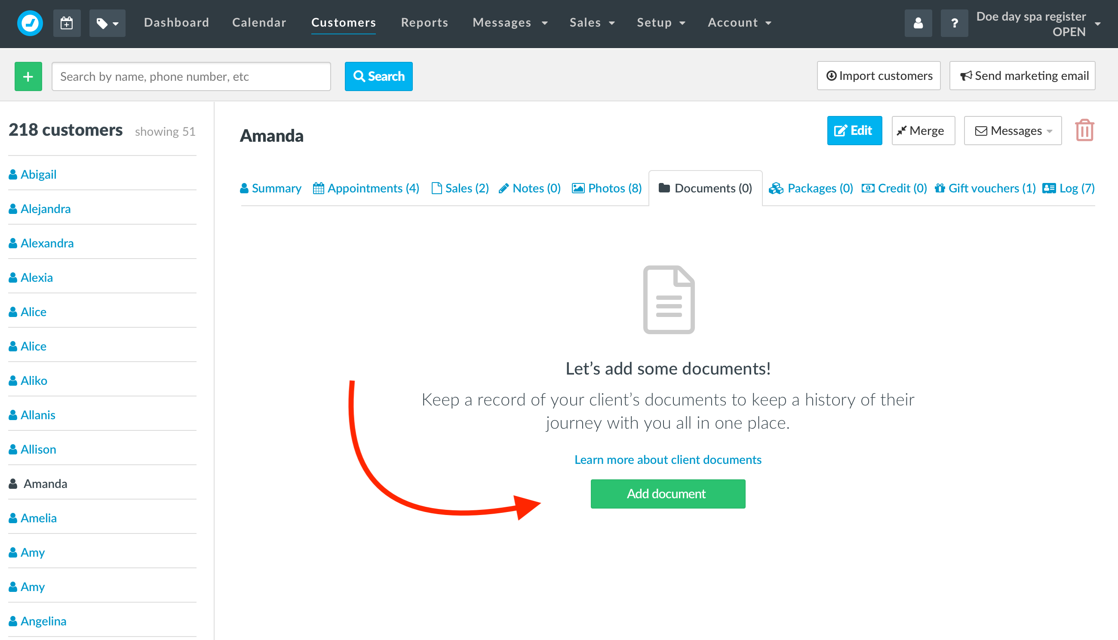Switch to the Photos tab
The width and height of the screenshot is (1118, 640).
tap(607, 188)
